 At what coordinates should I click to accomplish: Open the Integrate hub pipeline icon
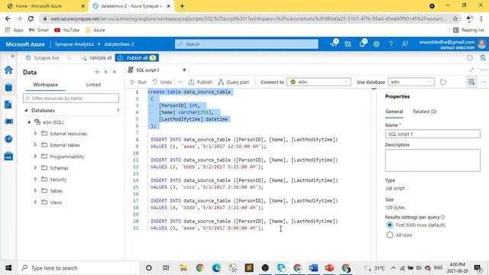click(x=8, y=121)
